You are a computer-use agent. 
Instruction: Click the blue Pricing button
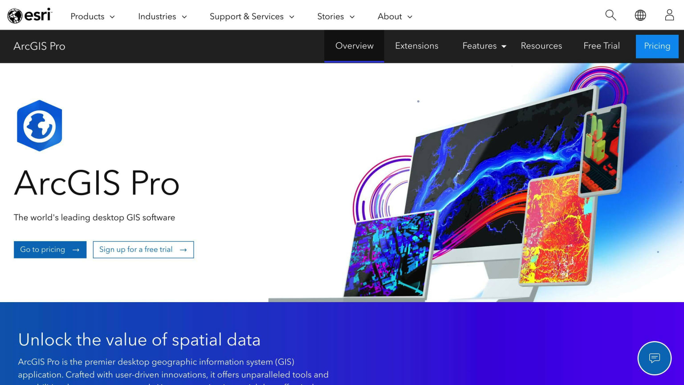657,46
